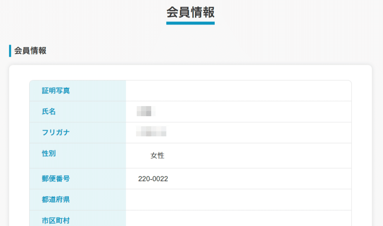Click the blue underline beneath the page title

190,23
